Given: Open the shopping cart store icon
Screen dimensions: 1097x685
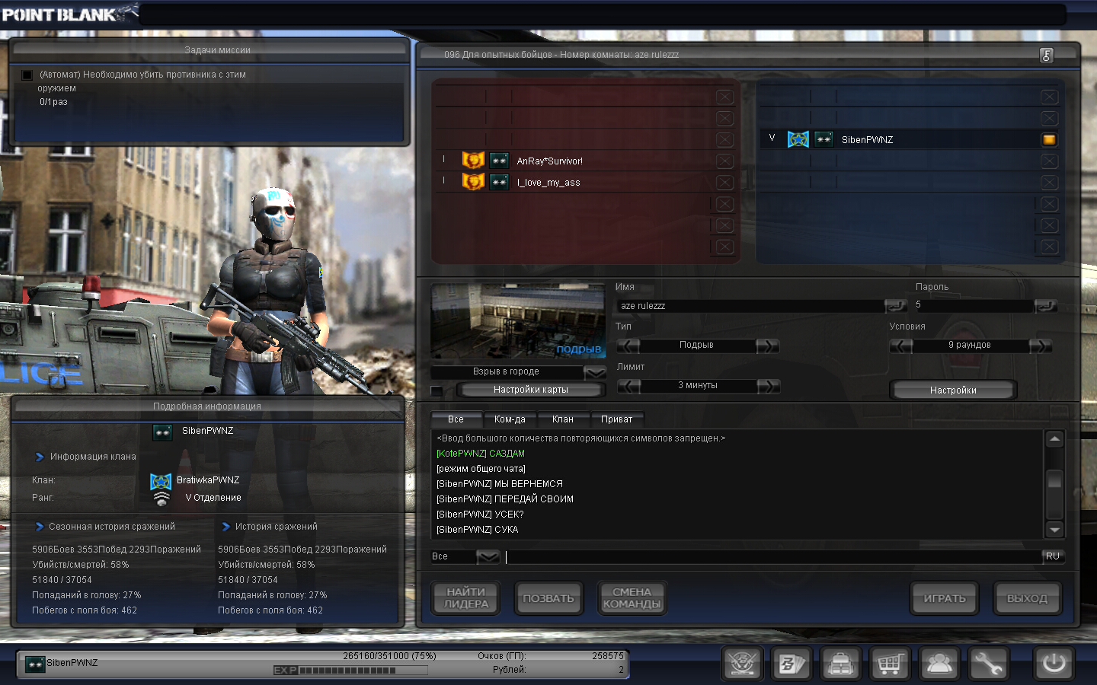Looking at the screenshot, I should click(x=890, y=664).
